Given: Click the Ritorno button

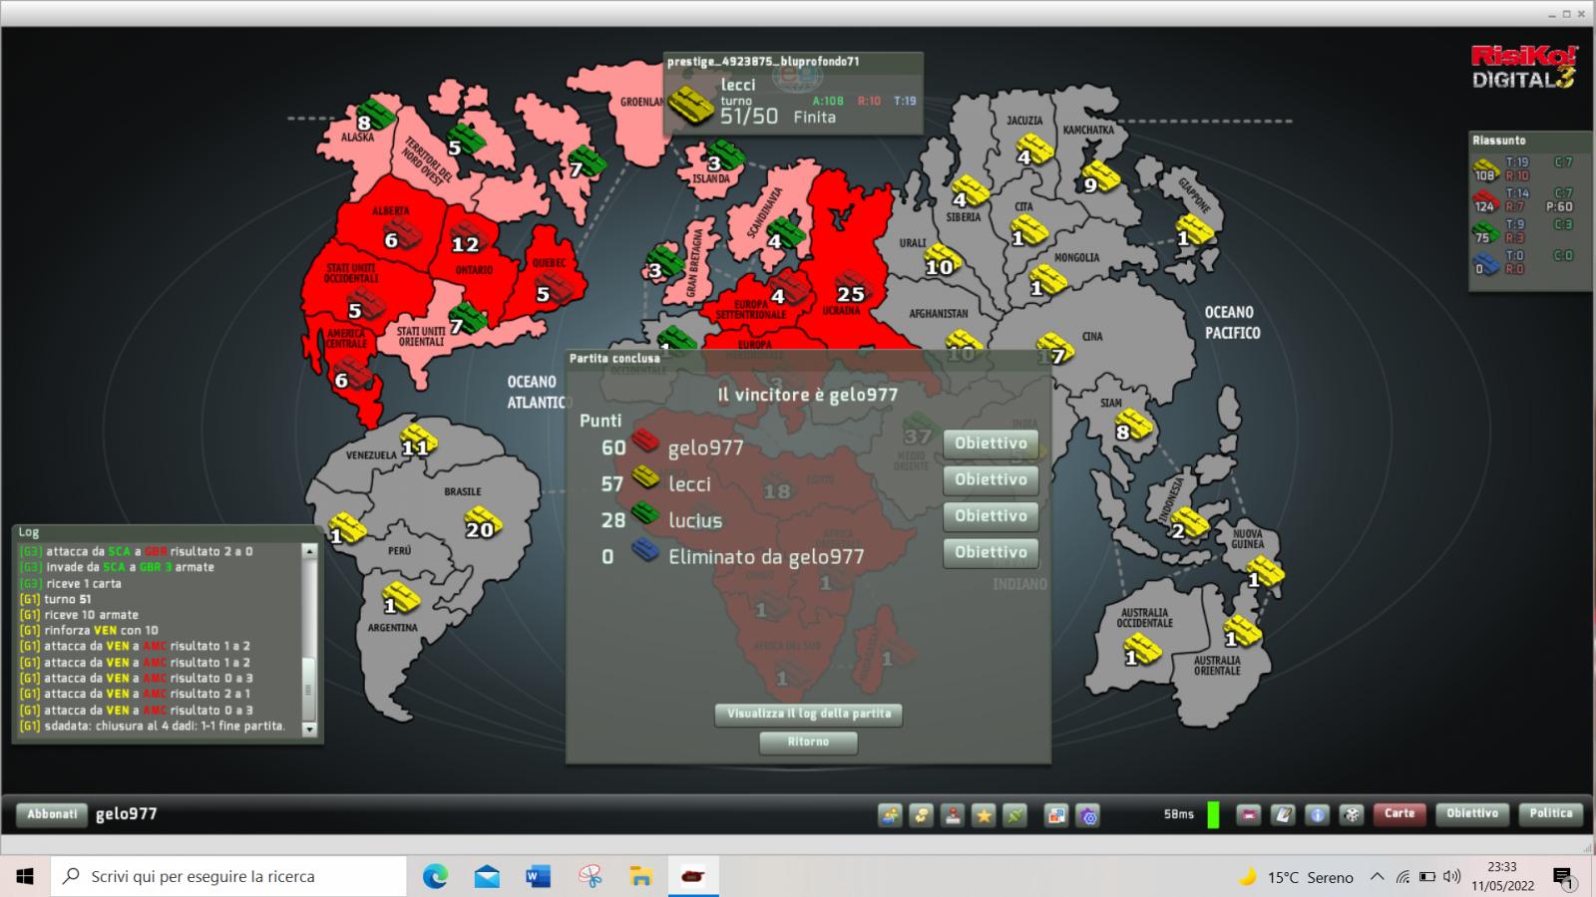Looking at the screenshot, I should coord(808,743).
